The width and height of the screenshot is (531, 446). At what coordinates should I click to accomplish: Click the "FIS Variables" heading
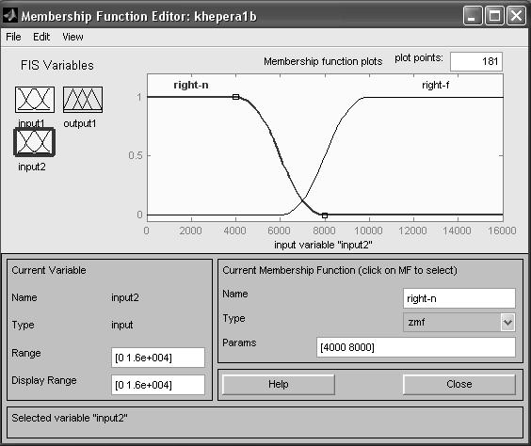(x=56, y=65)
